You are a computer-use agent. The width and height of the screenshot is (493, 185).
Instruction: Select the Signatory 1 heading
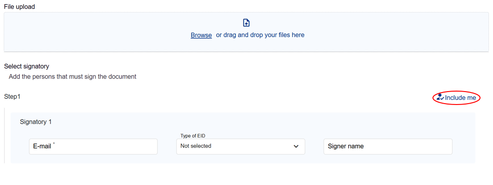coord(36,122)
